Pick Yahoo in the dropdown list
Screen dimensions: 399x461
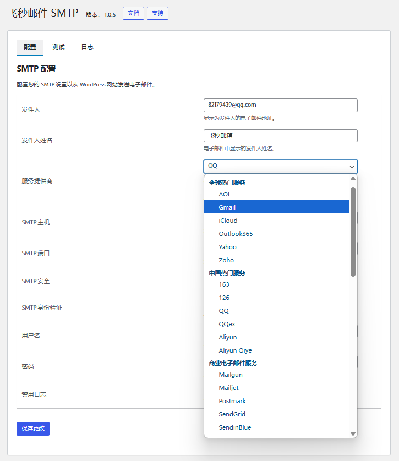(x=276, y=247)
